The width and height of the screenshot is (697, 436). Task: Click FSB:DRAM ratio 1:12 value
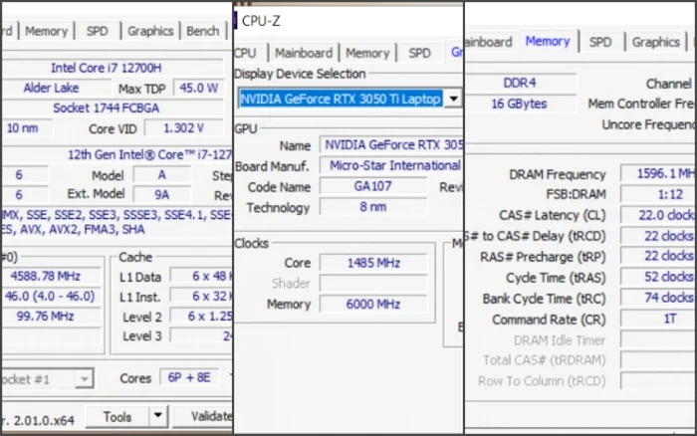pyautogui.click(x=658, y=194)
